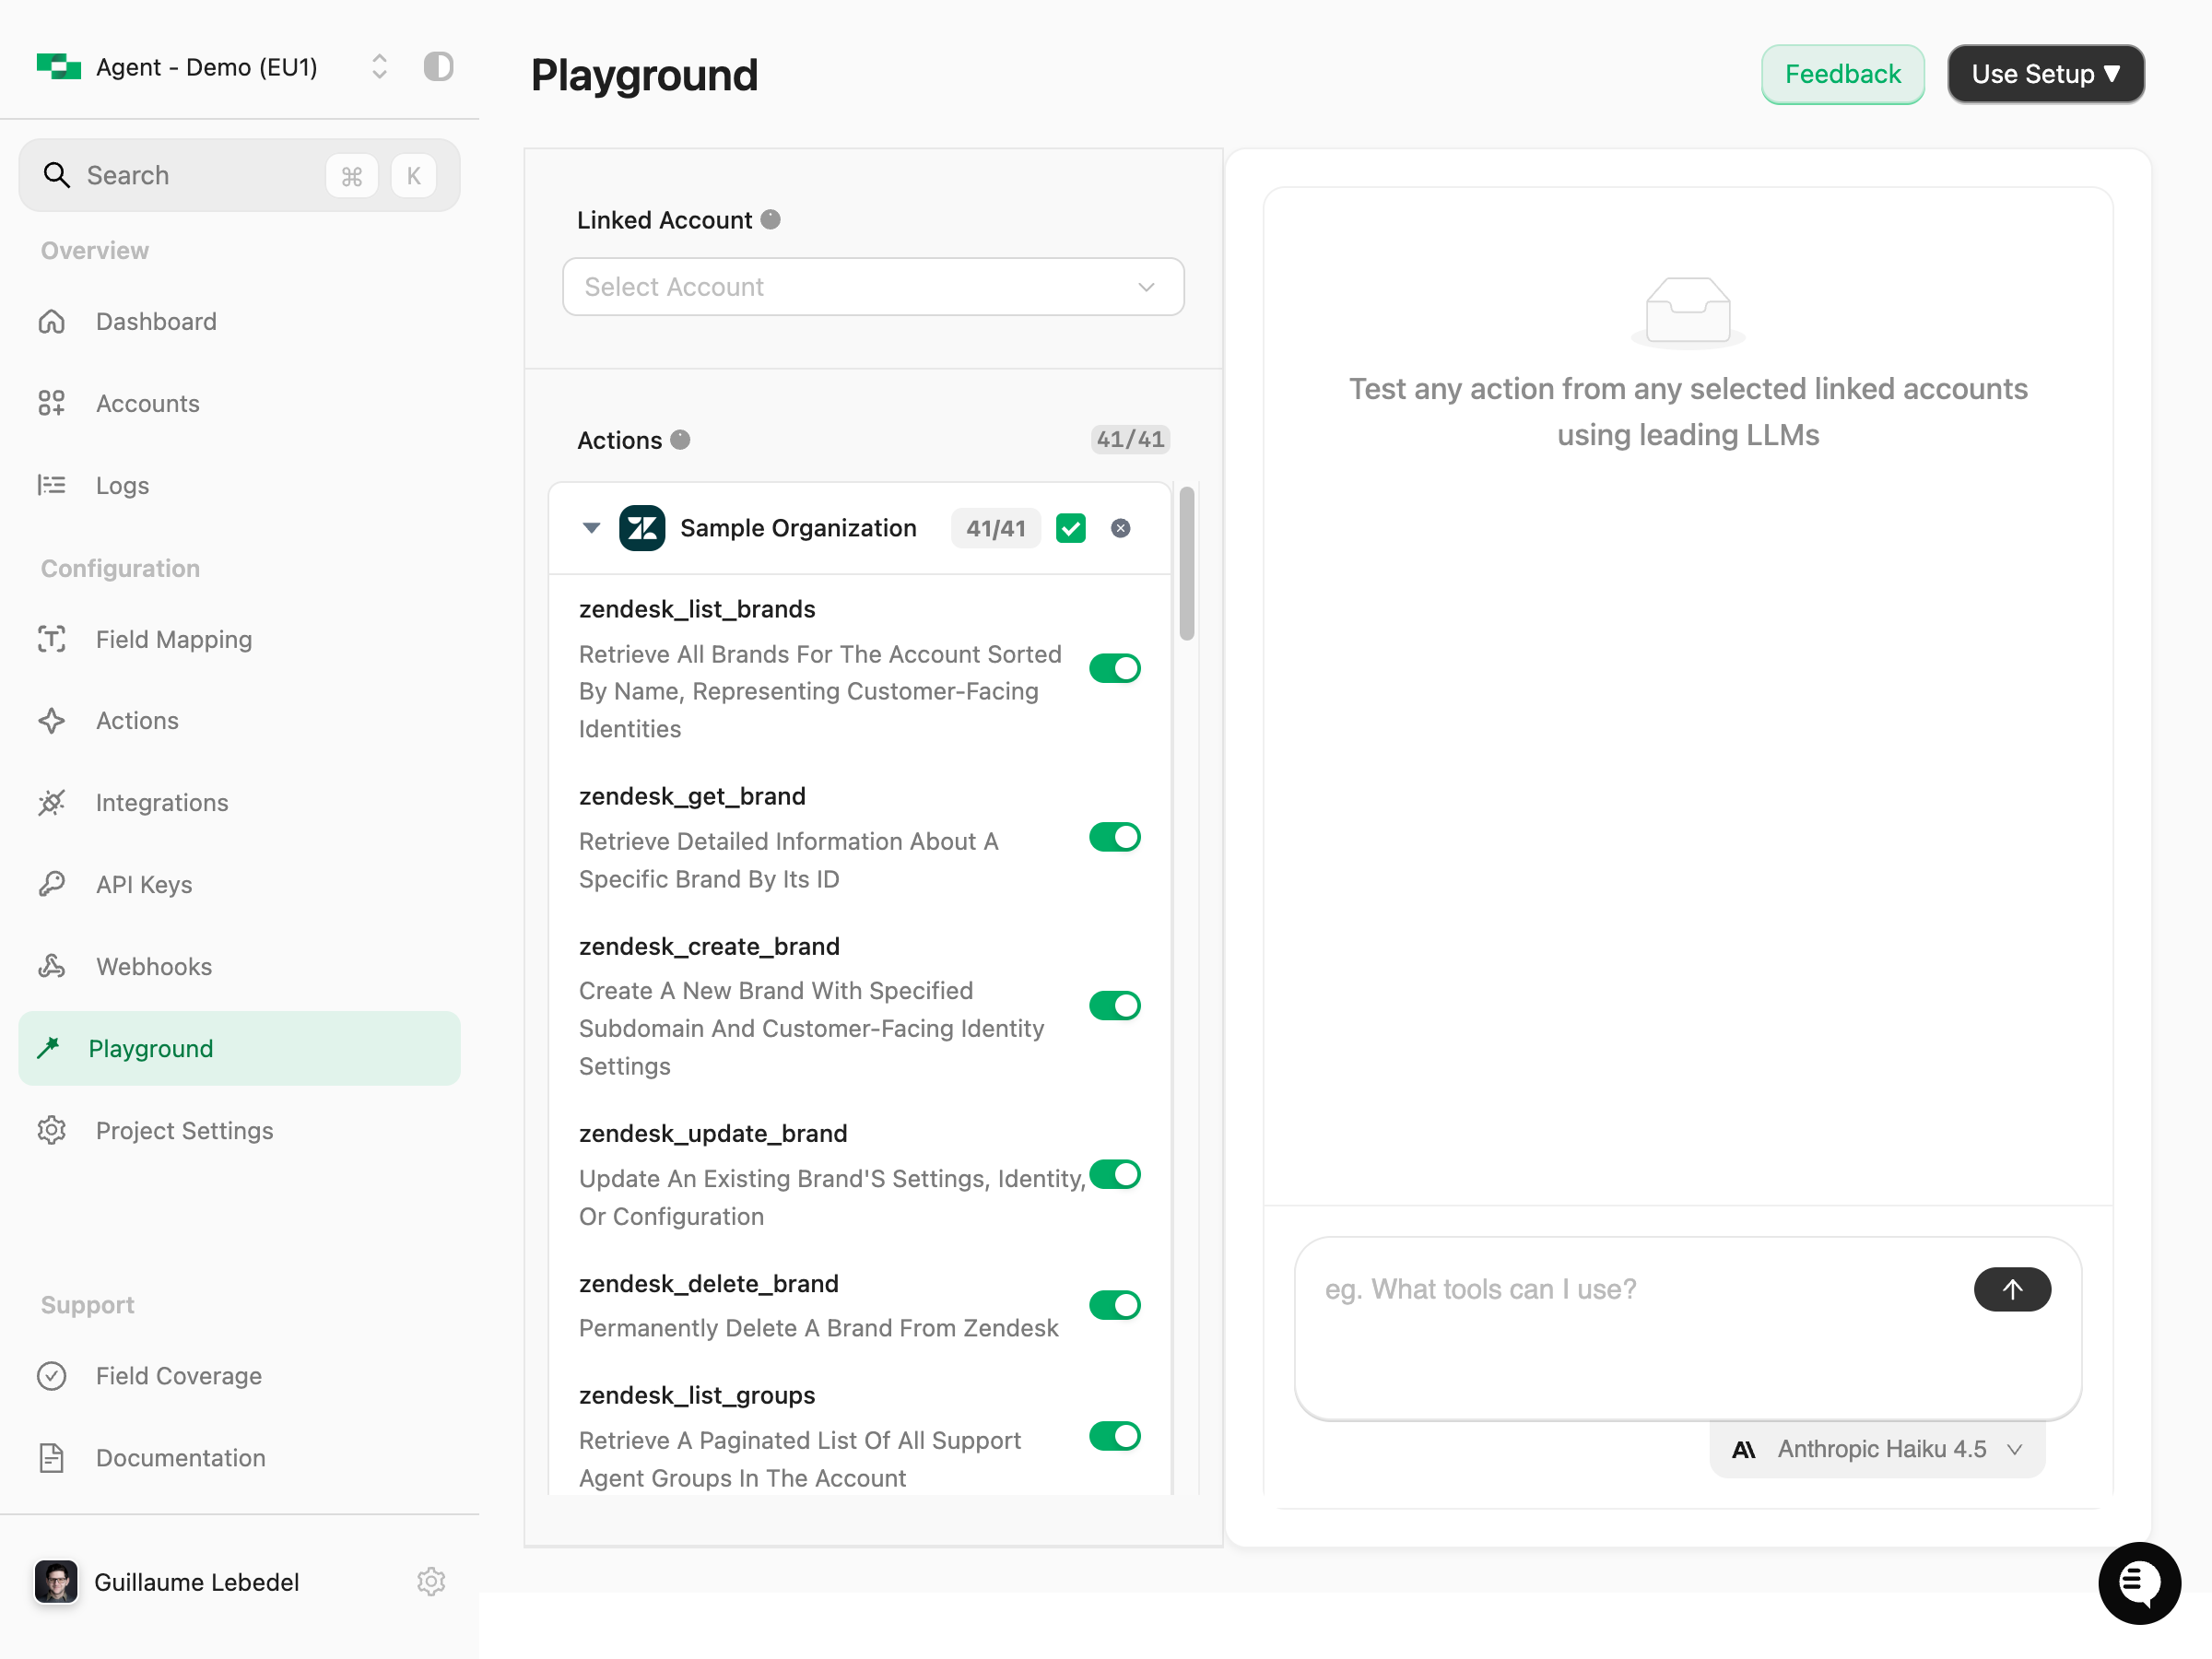Click the Zendesk logo of Sample Organization
This screenshot has width=2212, height=1659.
[x=642, y=528]
